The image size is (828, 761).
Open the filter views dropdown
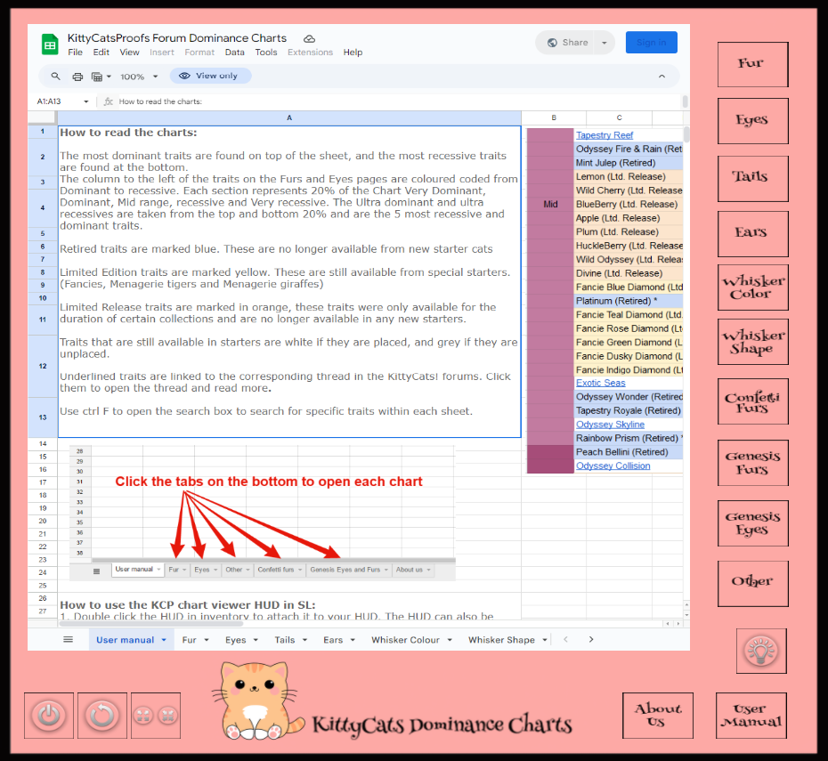(x=100, y=77)
